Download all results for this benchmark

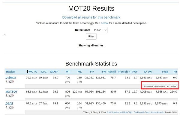click(x=91, y=17)
